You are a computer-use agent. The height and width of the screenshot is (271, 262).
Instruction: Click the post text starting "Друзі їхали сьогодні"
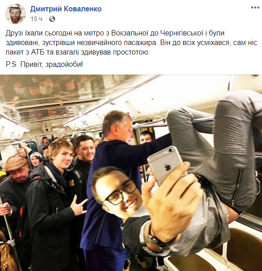tap(131, 43)
